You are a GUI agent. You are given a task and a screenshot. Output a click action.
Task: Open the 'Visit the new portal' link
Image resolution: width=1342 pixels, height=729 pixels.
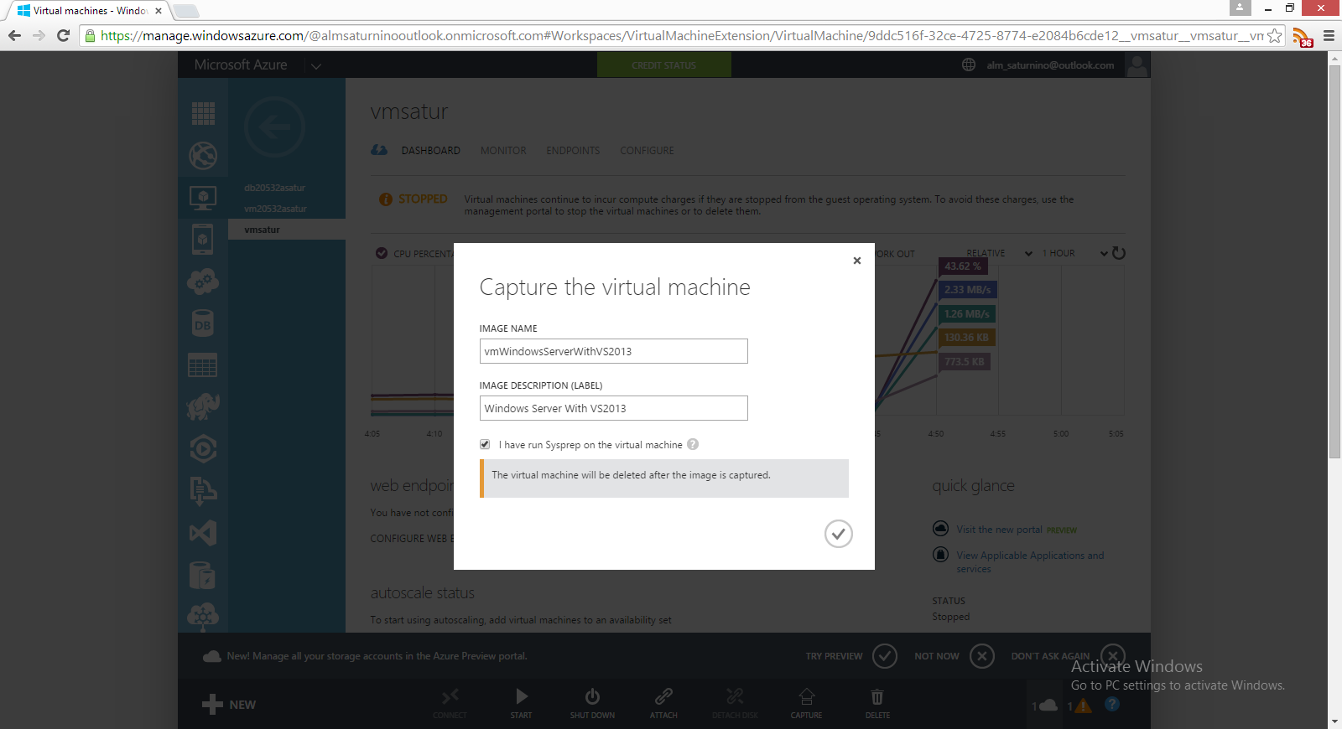(999, 530)
